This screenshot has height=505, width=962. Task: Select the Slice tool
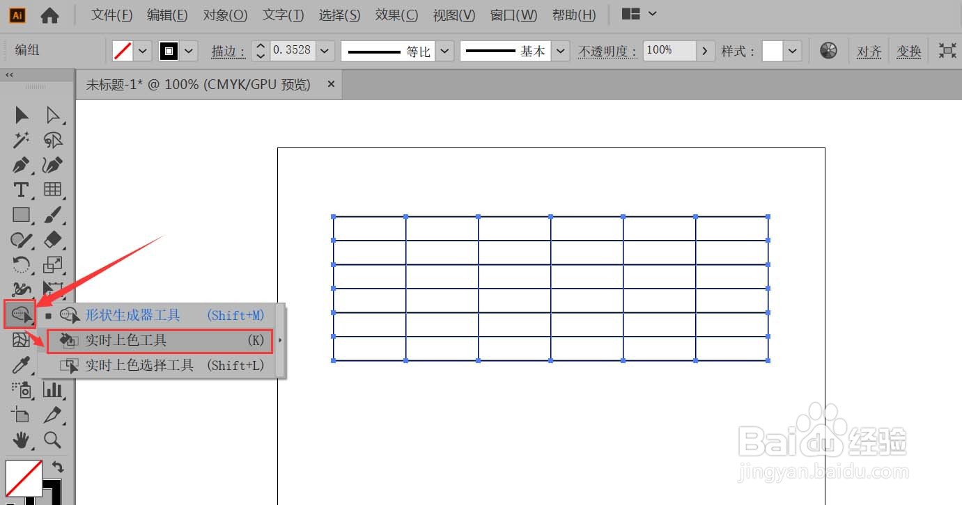click(53, 415)
